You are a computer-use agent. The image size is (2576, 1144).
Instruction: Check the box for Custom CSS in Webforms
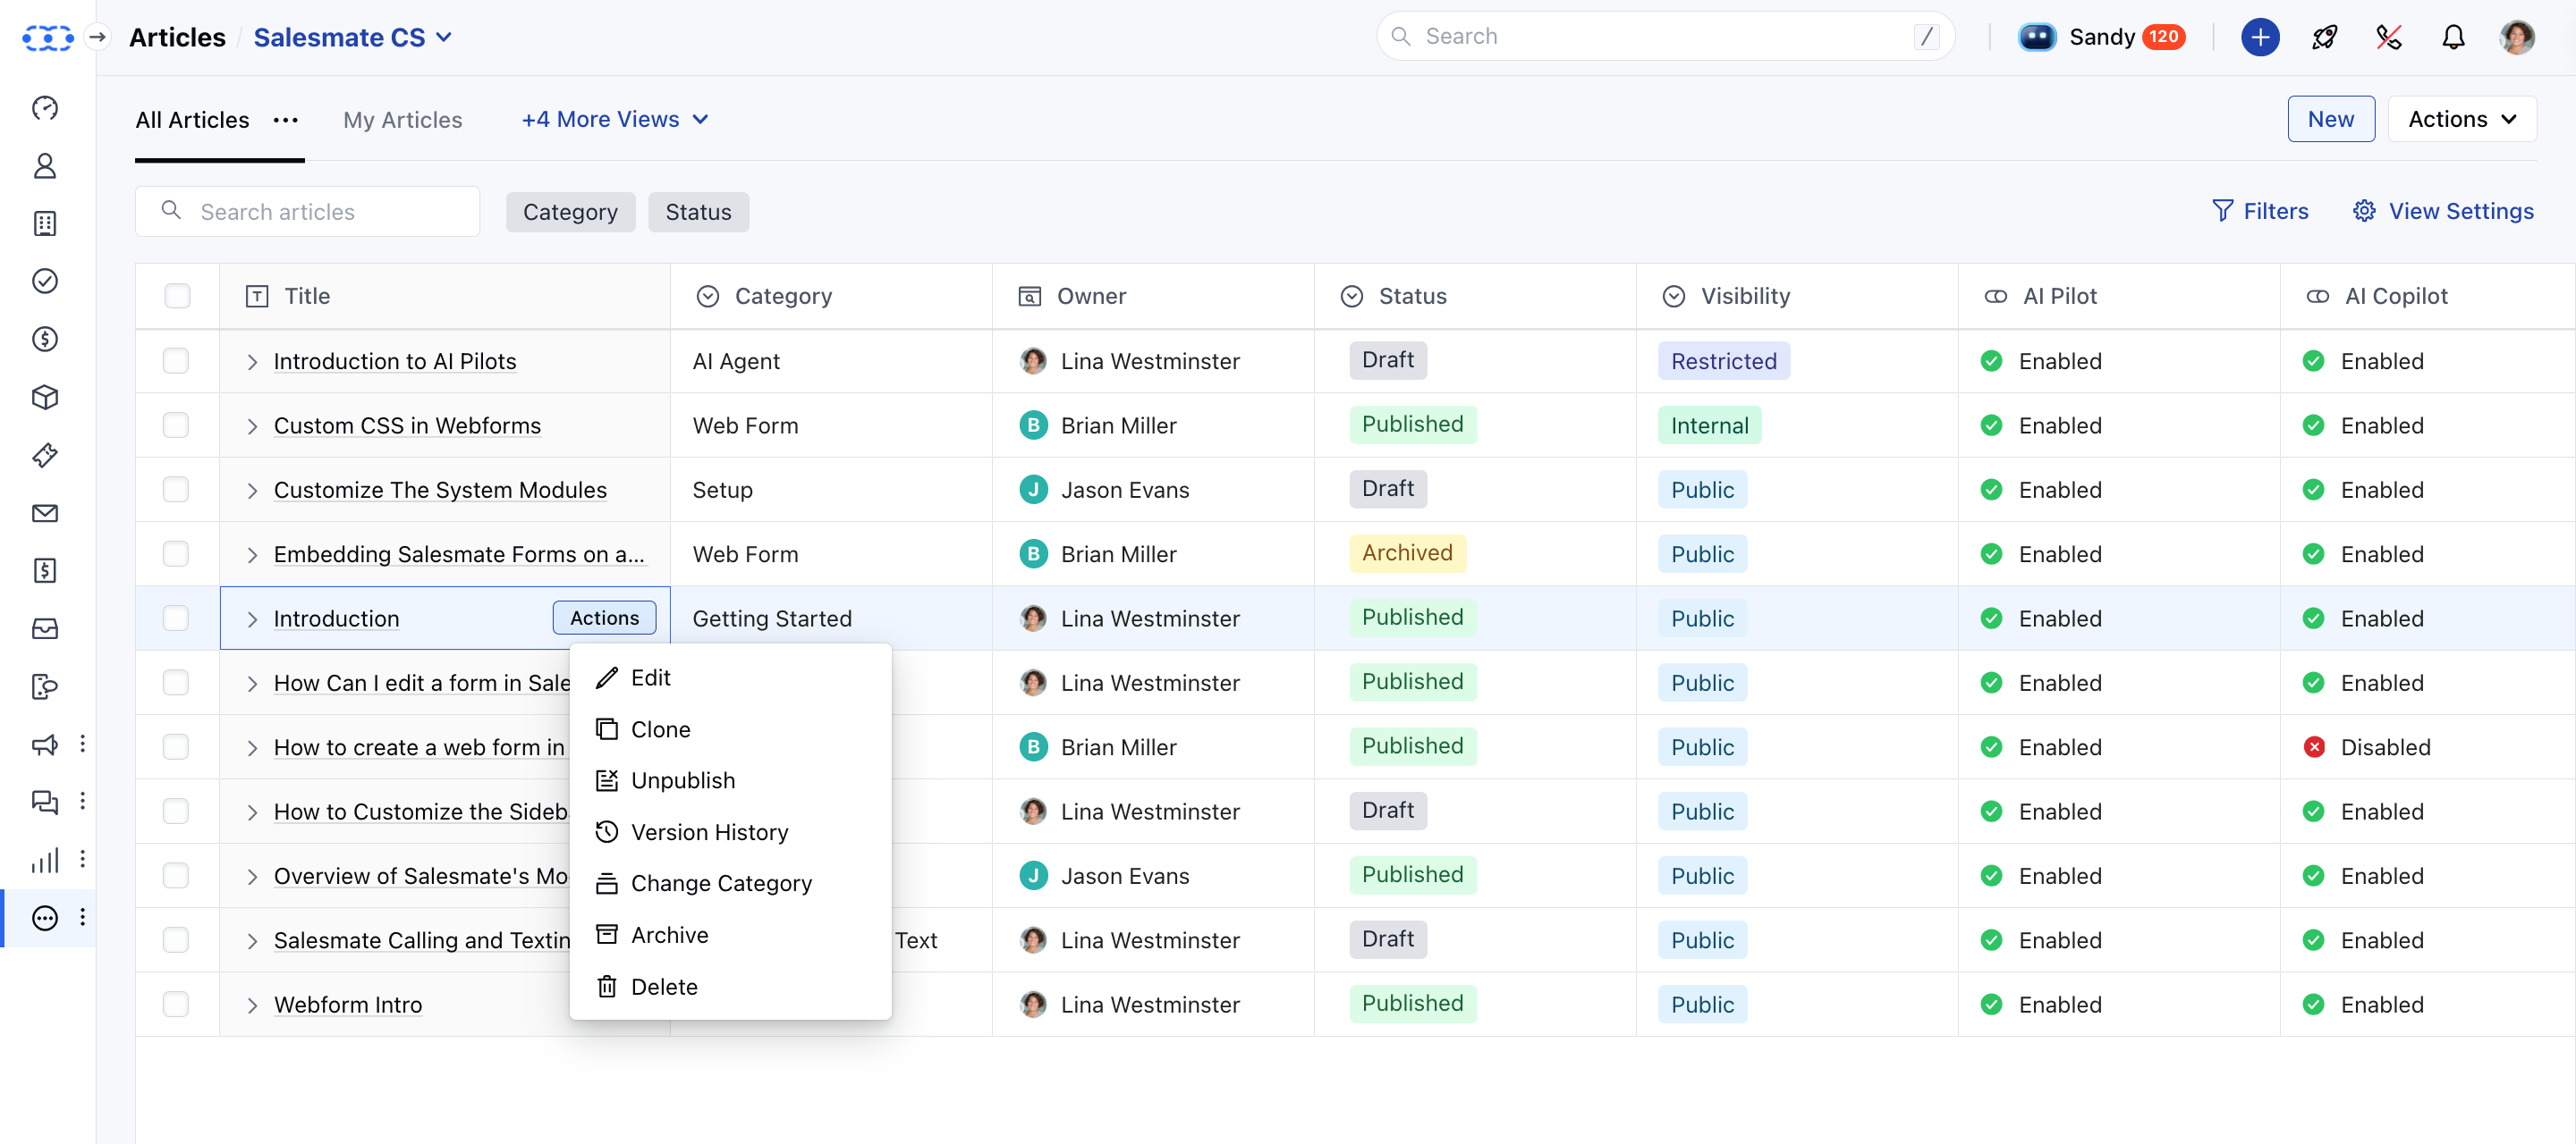pyautogui.click(x=176, y=425)
